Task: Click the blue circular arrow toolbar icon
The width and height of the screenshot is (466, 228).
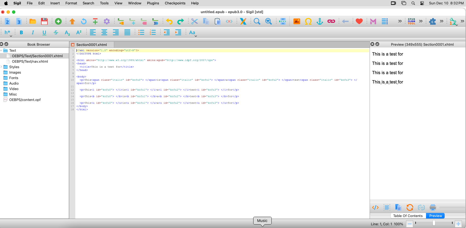Action: point(84,21)
